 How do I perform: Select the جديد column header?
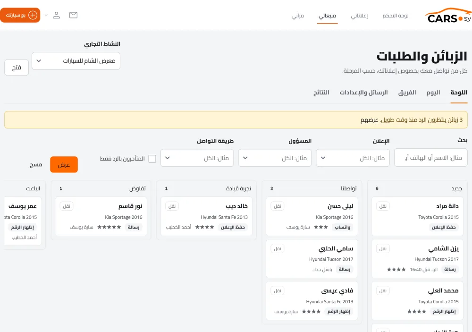456,188
